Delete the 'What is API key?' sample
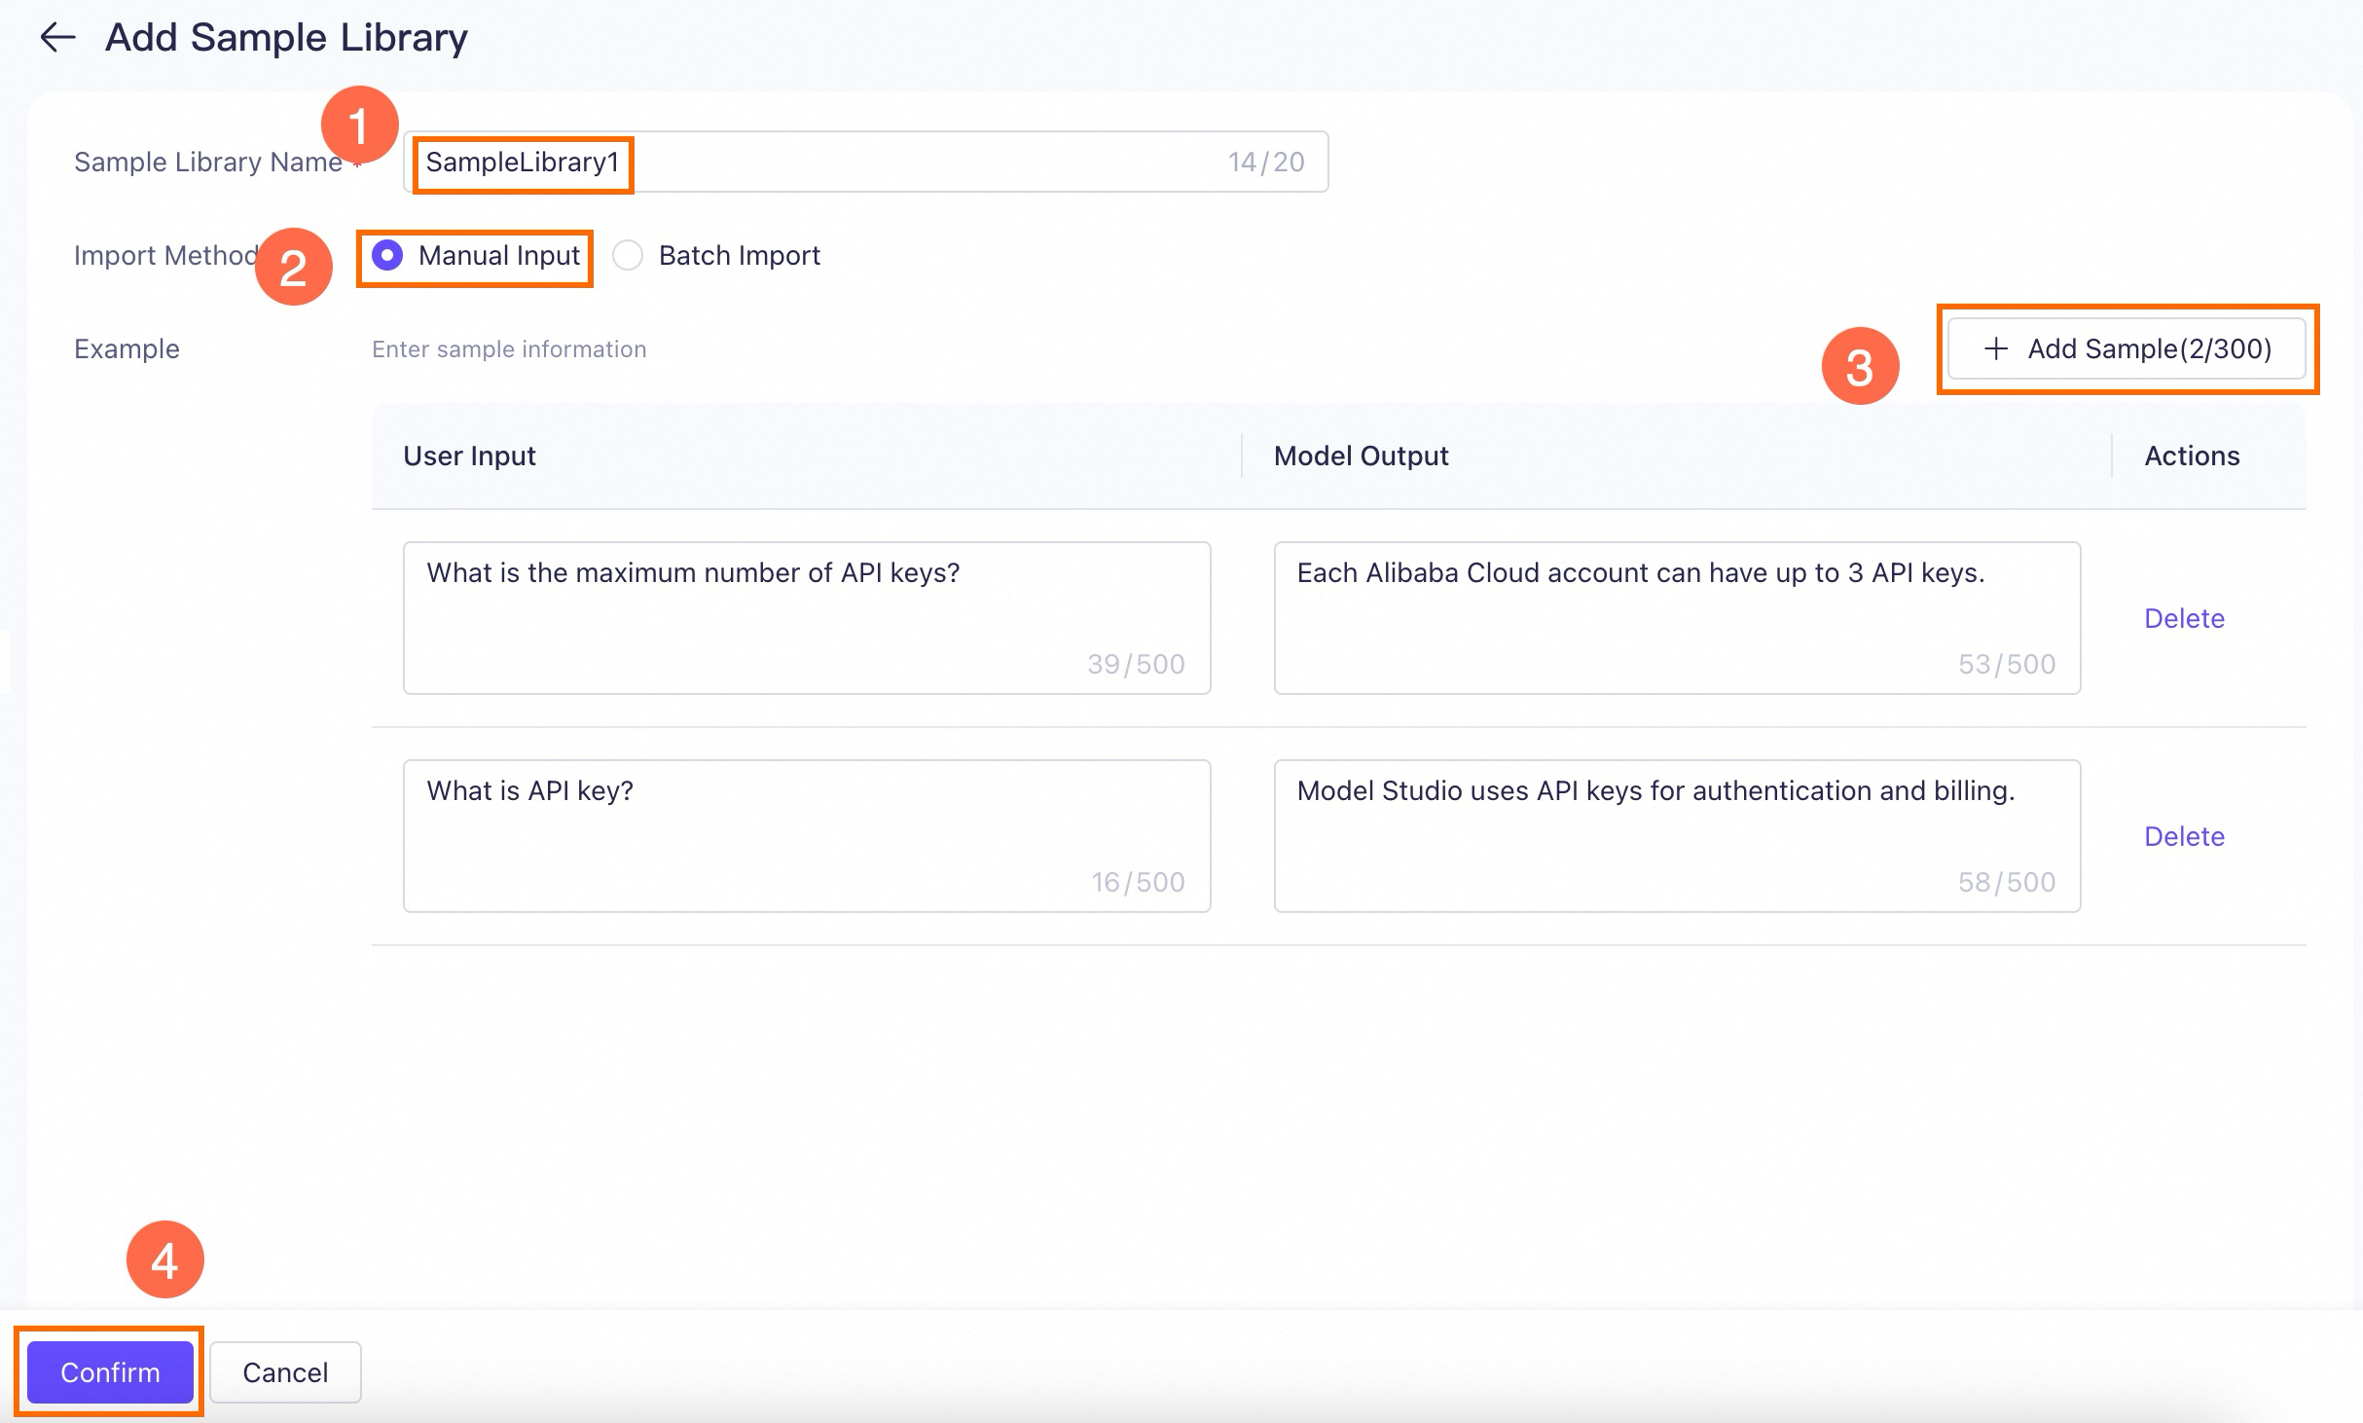Image resolution: width=2363 pixels, height=1423 pixels. point(2184,836)
